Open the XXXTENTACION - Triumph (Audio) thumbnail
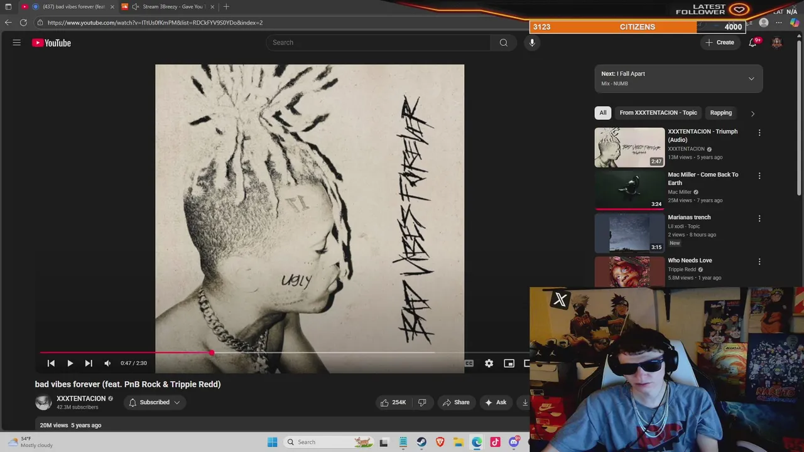This screenshot has width=804, height=452. (629, 148)
